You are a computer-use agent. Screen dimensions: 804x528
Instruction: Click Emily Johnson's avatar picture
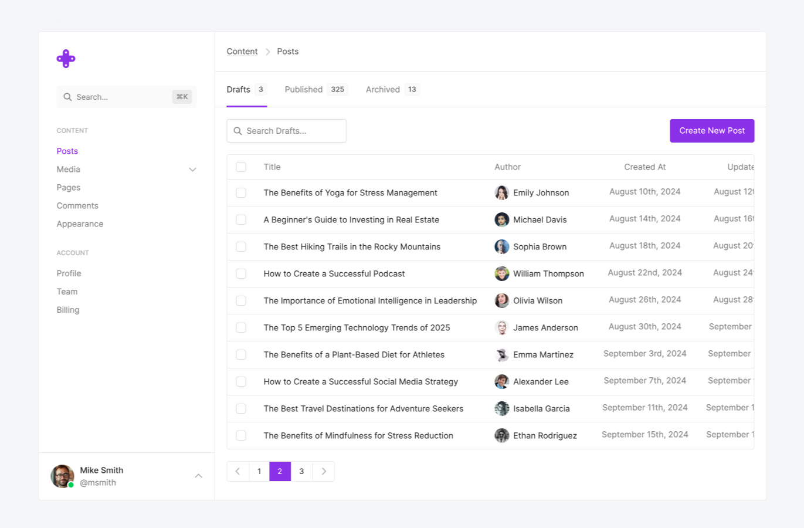point(501,192)
